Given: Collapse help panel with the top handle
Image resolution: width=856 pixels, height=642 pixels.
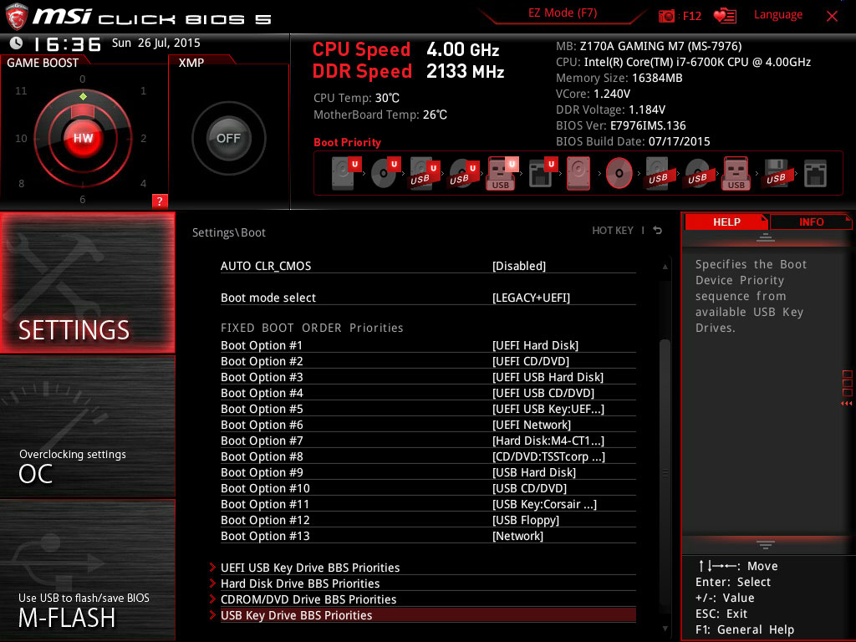Looking at the screenshot, I should pyautogui.click(x=766, y=237).
